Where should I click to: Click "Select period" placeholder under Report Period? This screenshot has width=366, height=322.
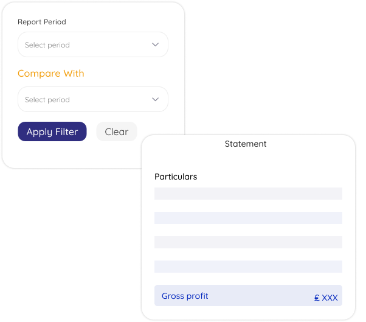47,45
